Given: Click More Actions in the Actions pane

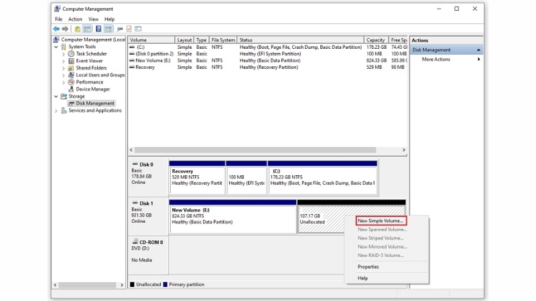Looking at the screenshot, I should 436,60.
